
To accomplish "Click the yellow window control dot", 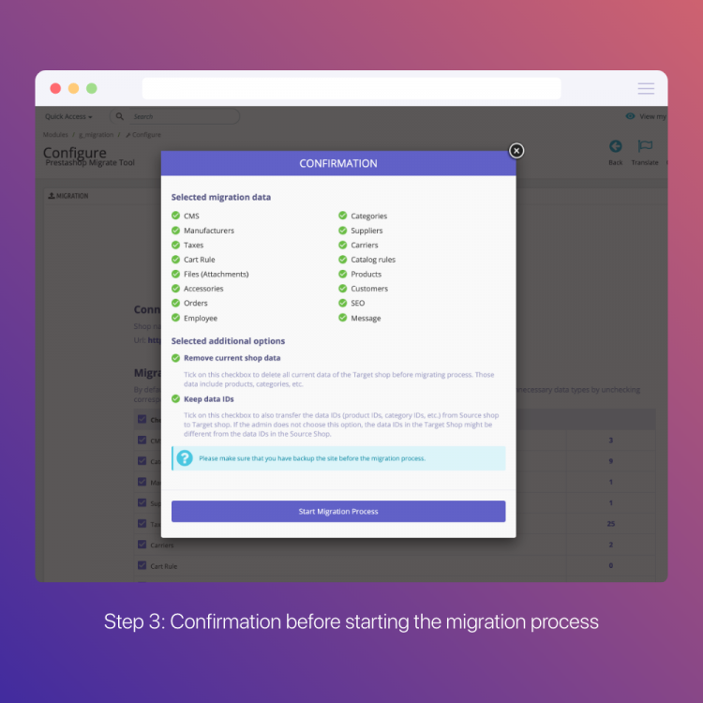I will tap(73, 88).
